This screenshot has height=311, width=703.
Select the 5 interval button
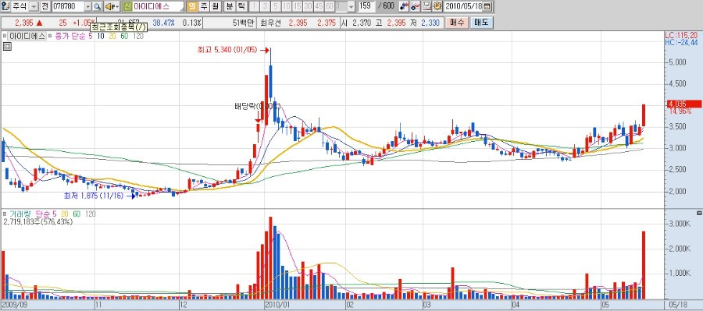tap(276, 6)
